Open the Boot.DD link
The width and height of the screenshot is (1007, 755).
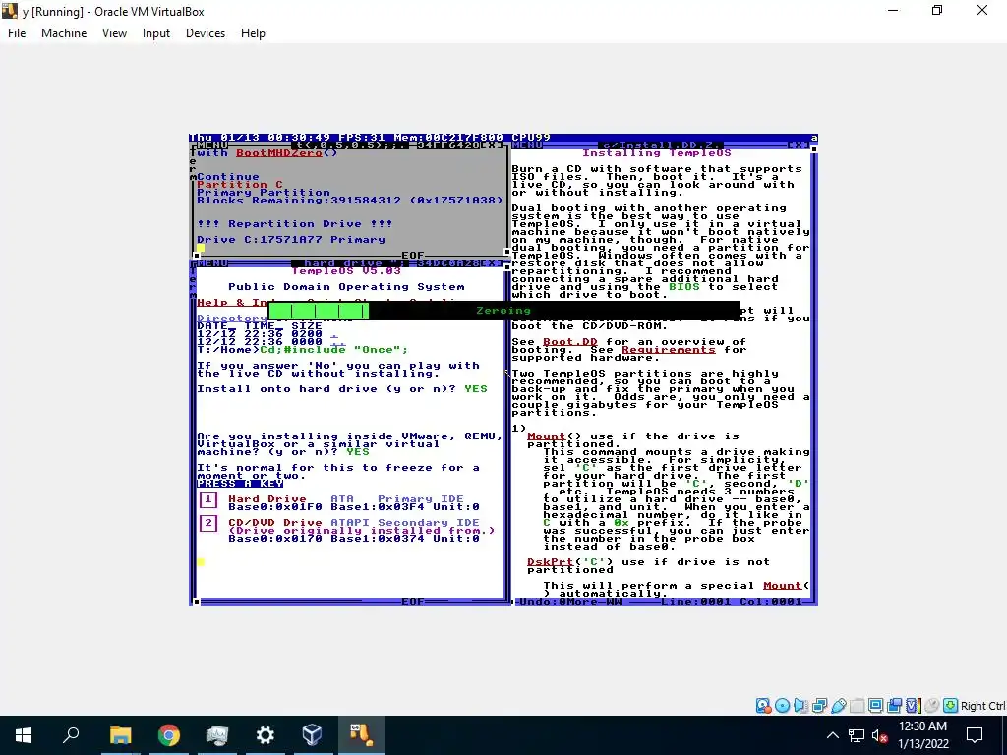point(570,341)
